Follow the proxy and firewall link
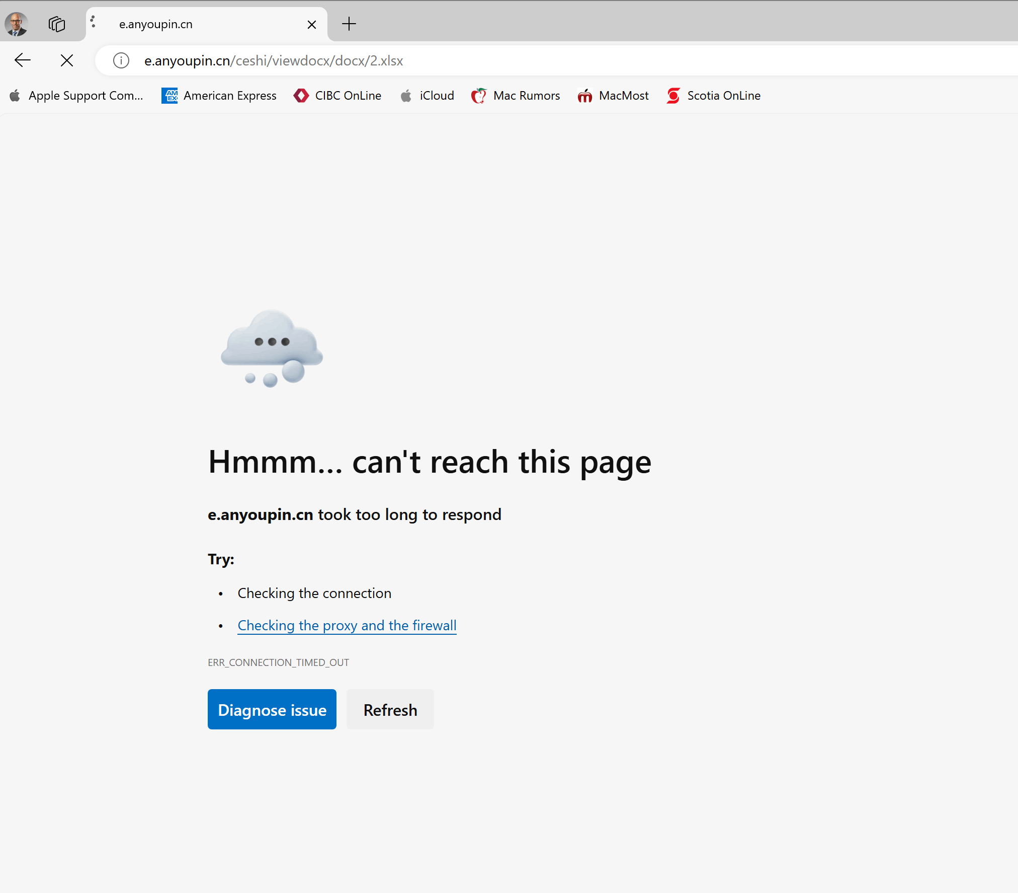 (x=347, y=625)
